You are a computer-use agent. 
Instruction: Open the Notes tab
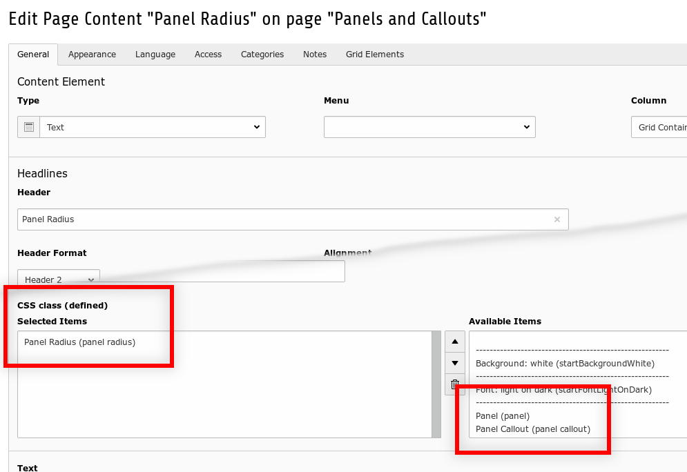pyautogui.click(x=315, y=55)
